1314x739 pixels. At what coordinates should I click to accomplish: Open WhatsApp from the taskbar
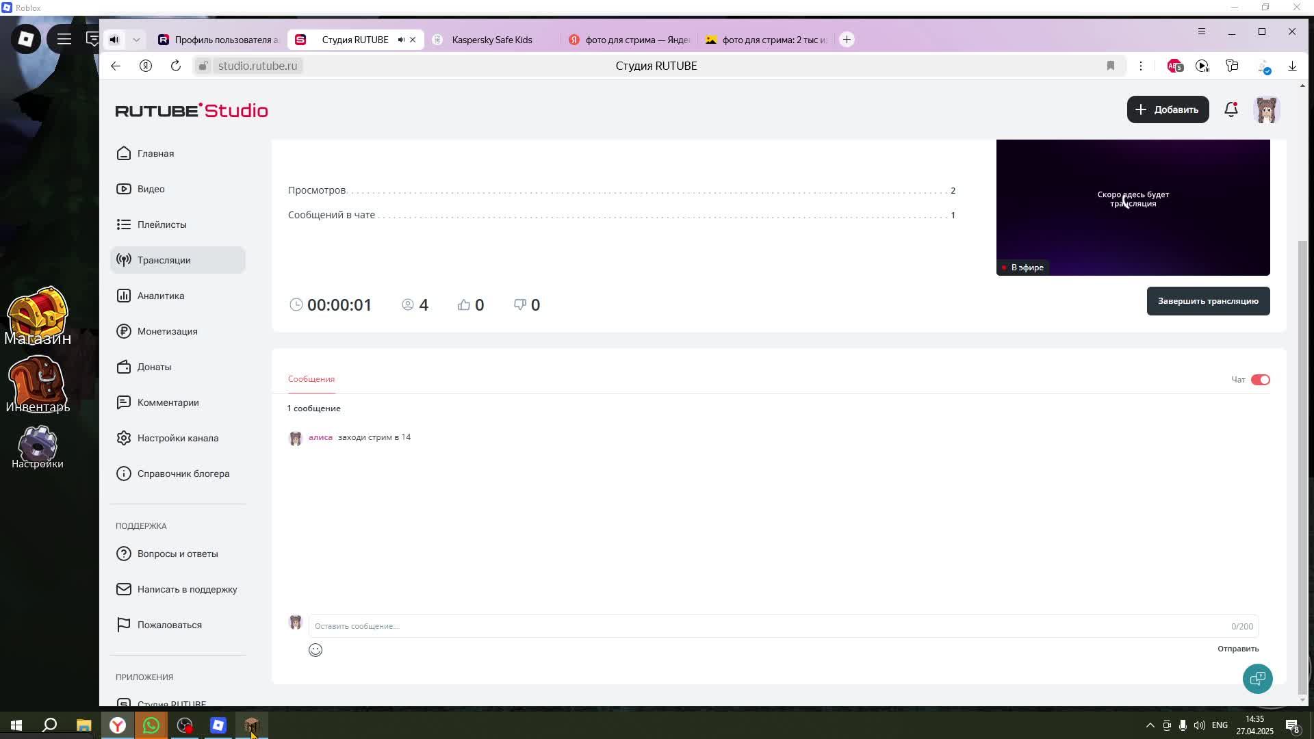coord(151,725)
